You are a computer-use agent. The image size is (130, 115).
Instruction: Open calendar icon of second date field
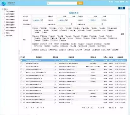click(102, 24)
